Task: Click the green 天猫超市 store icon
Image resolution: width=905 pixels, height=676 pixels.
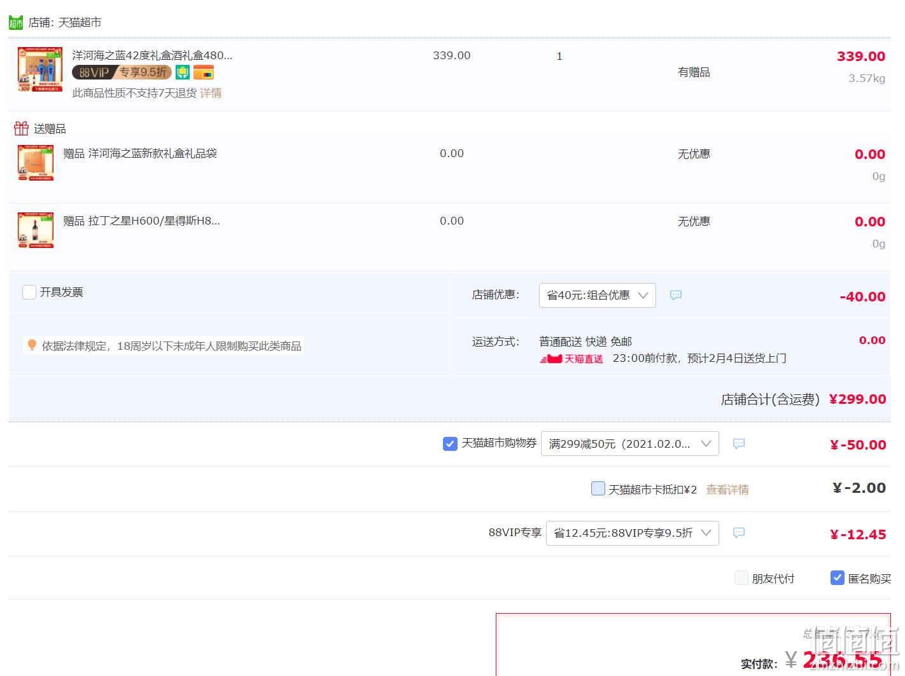Action: (x=16, y=23)
